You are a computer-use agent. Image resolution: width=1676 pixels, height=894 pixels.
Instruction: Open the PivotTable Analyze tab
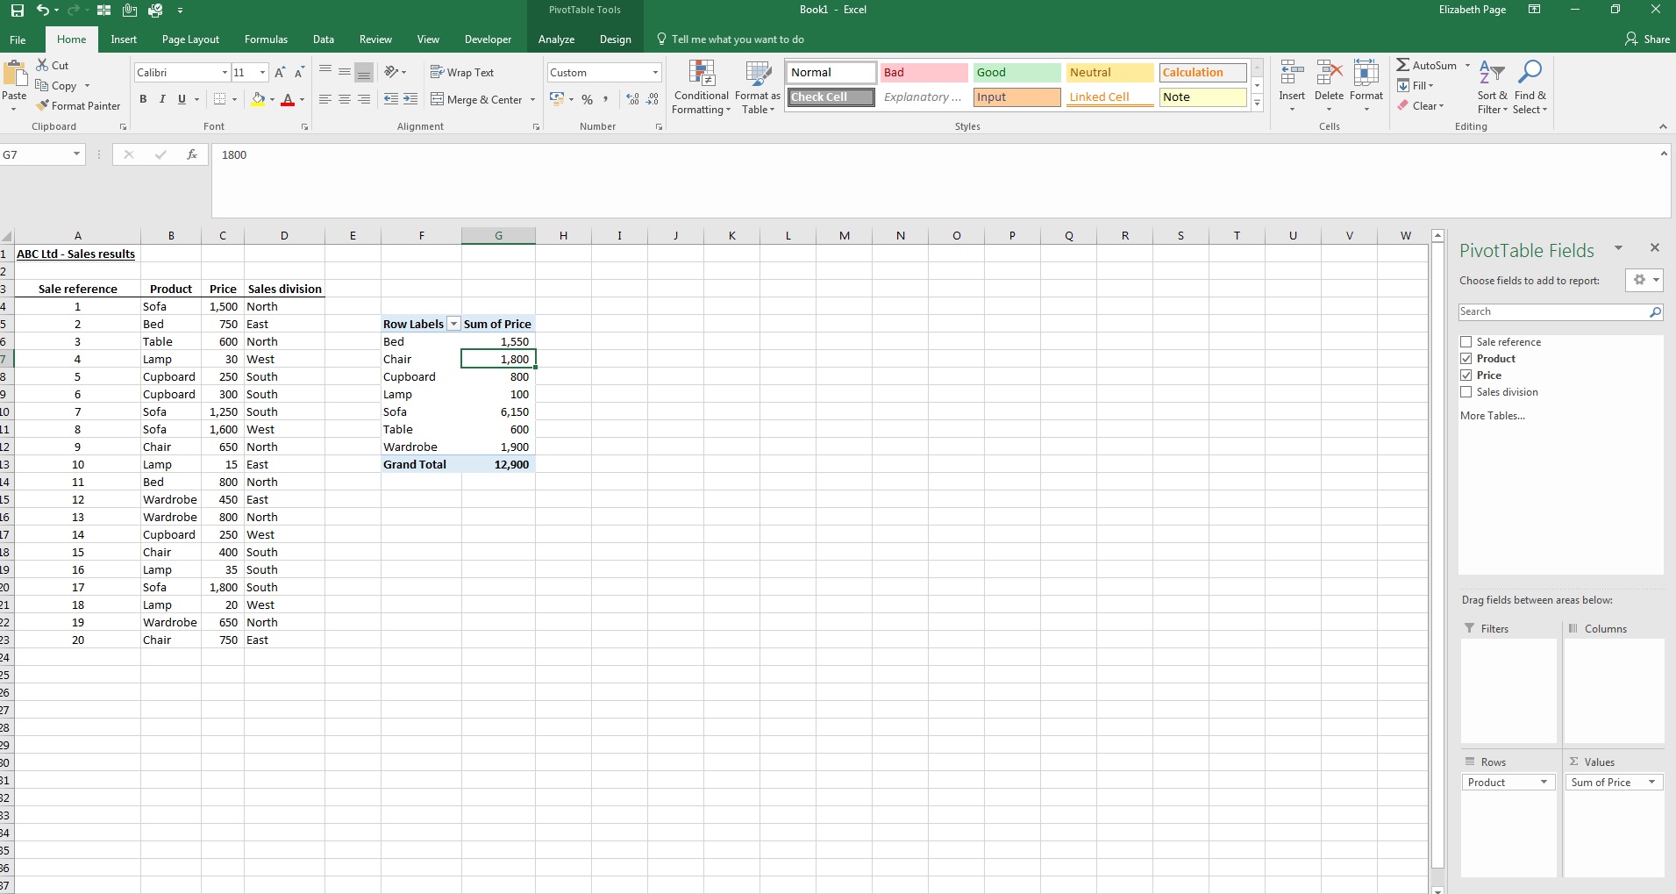point(556,39)
